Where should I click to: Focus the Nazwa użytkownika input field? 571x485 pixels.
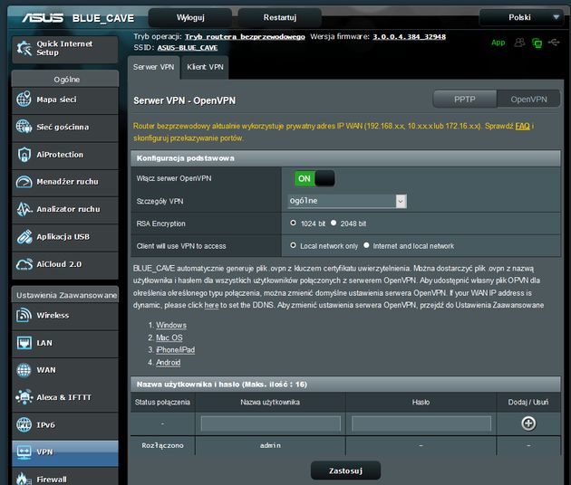[x=271, y=423]
